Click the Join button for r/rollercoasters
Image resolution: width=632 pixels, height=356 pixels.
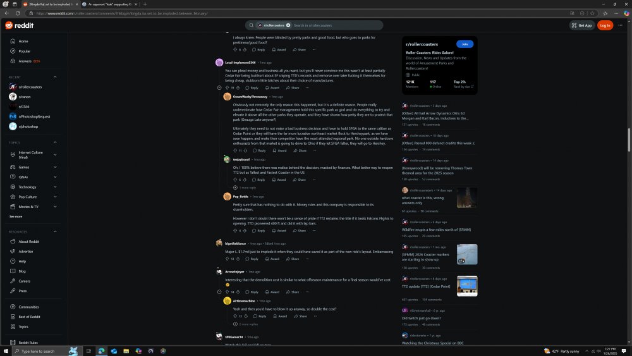[465, 44]
